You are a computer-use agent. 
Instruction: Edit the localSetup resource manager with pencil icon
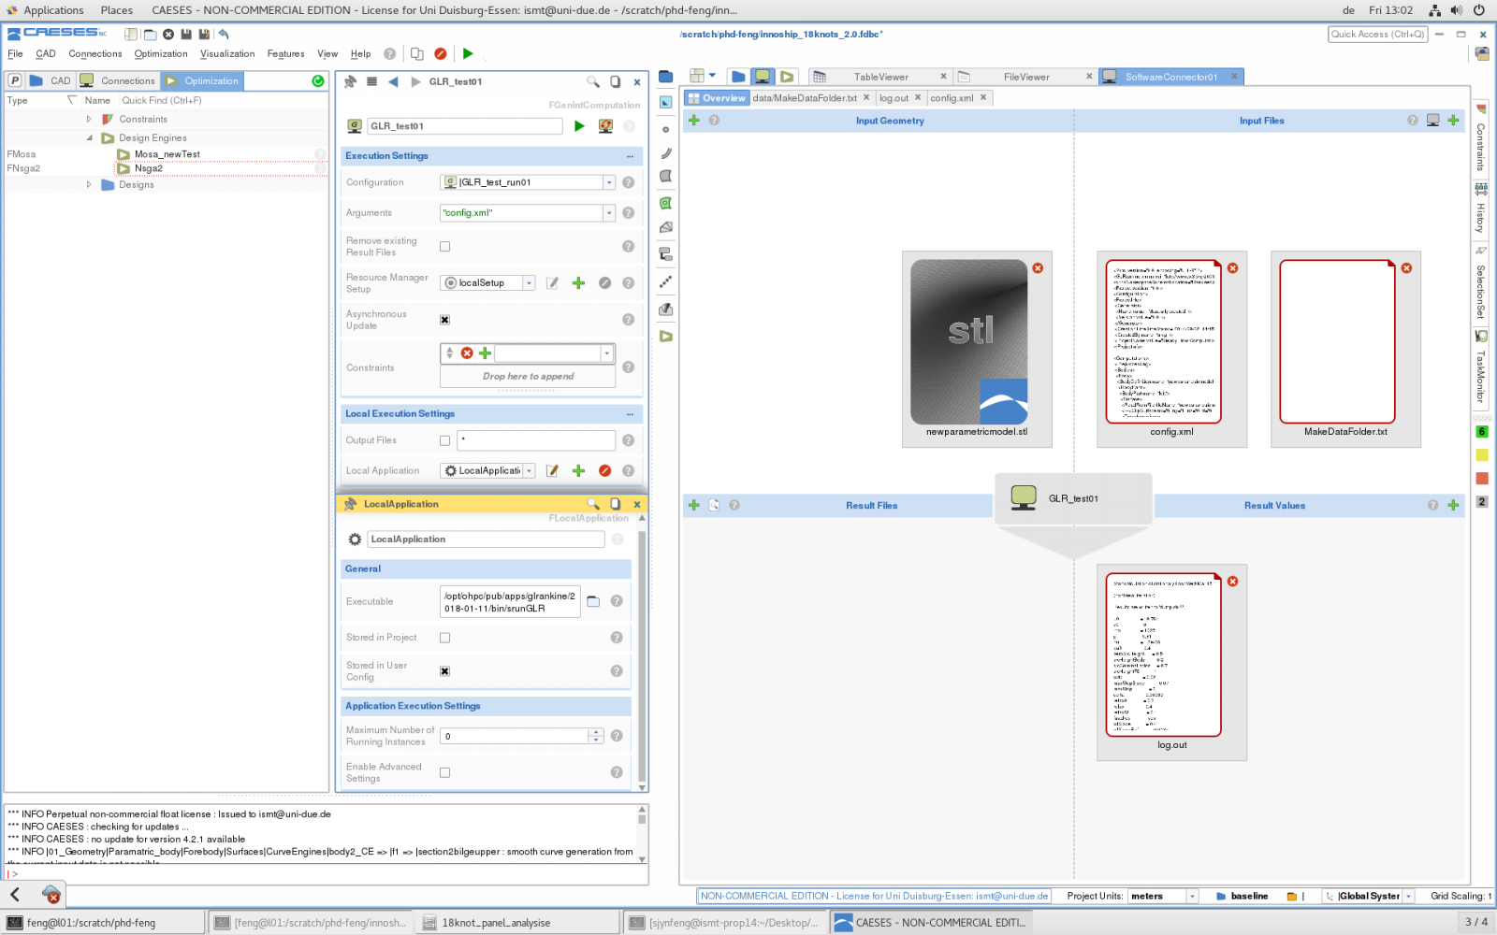click(552, 283)
